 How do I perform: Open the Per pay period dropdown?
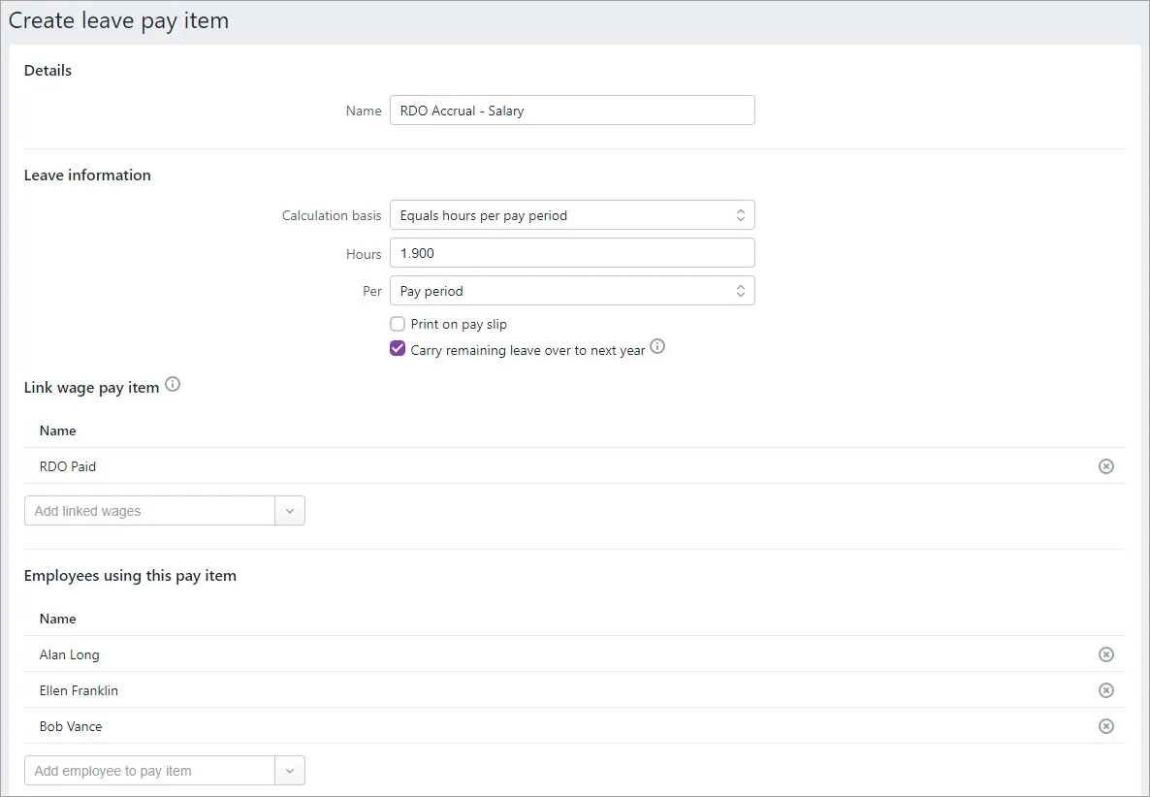click(572, 290)
